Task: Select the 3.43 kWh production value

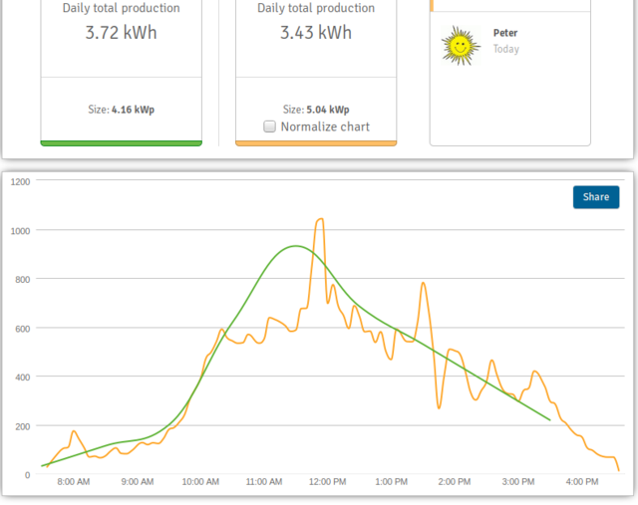Action: tap(316, 33)
